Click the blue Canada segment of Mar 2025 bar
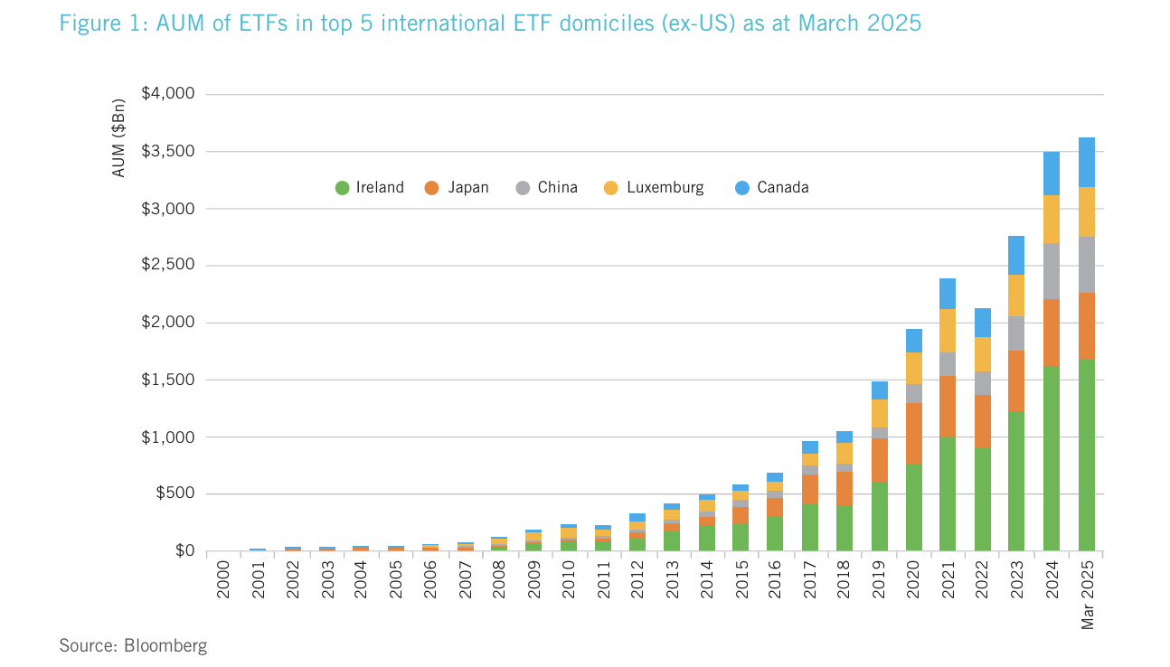This screenshot has height=667, width=1170. [1086, 163]
